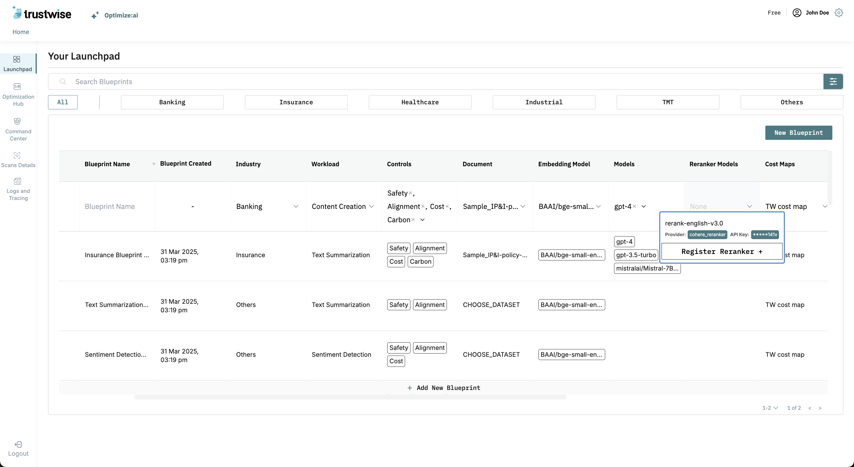Screen dimensions: 854x467
Task: Remove the Carbon control tag
Action: (x=413, y=220)
